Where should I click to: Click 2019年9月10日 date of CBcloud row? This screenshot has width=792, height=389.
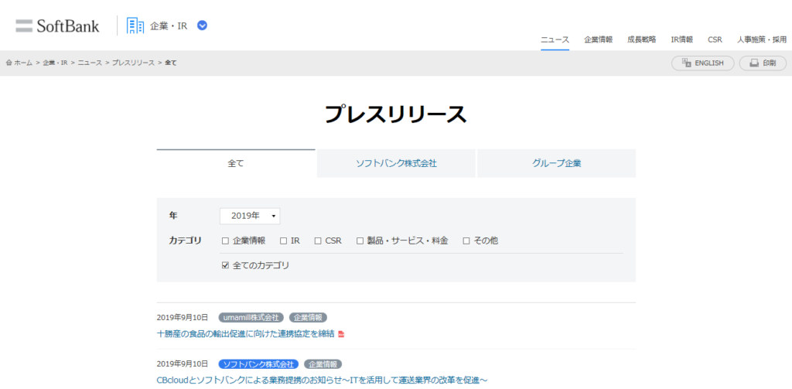click(x=183, y=363)
